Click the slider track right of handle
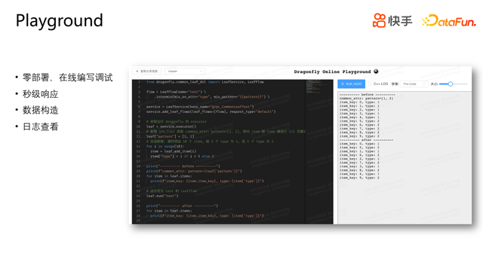The height and width of the screenshot is (271, 483). point(460,84)
